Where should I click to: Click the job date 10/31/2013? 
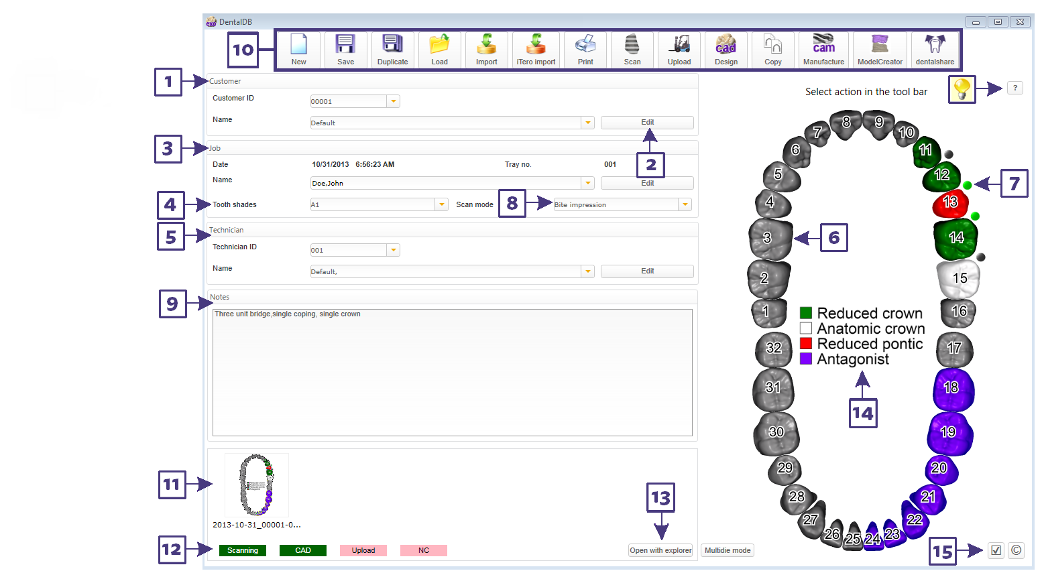coord(330,164)
